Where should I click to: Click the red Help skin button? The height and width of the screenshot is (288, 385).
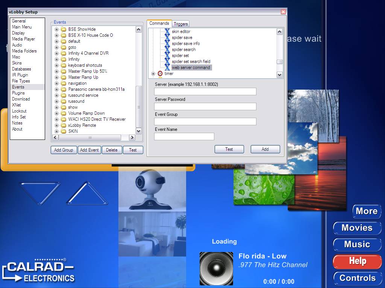click(357, 261)
